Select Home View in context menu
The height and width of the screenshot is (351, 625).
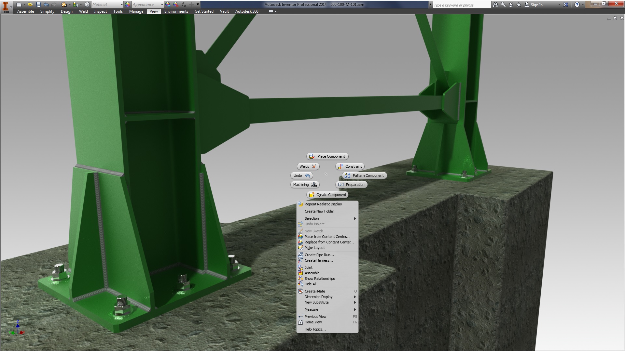click(313, 322)
